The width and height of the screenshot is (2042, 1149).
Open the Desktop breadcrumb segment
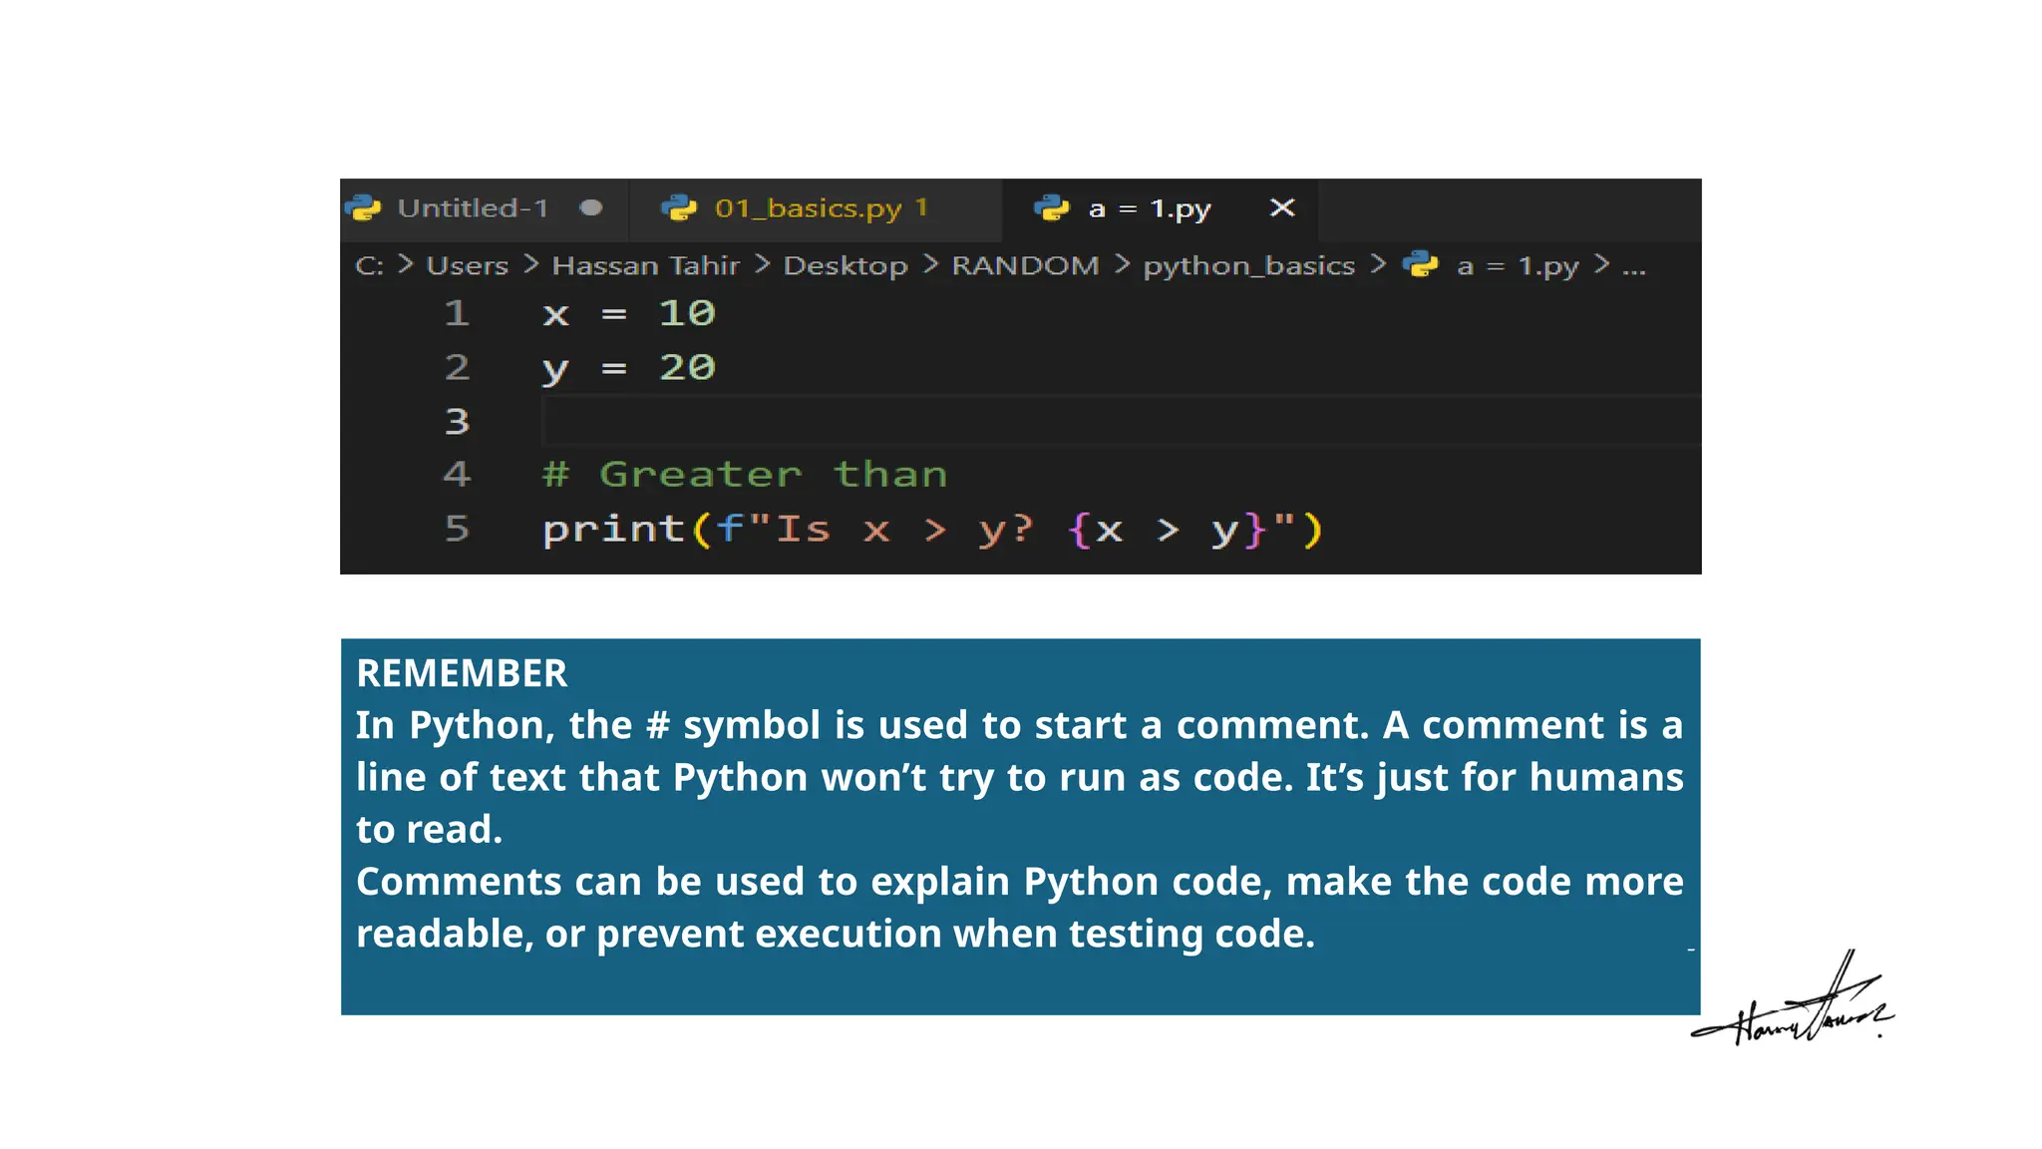tap(845, 265)
